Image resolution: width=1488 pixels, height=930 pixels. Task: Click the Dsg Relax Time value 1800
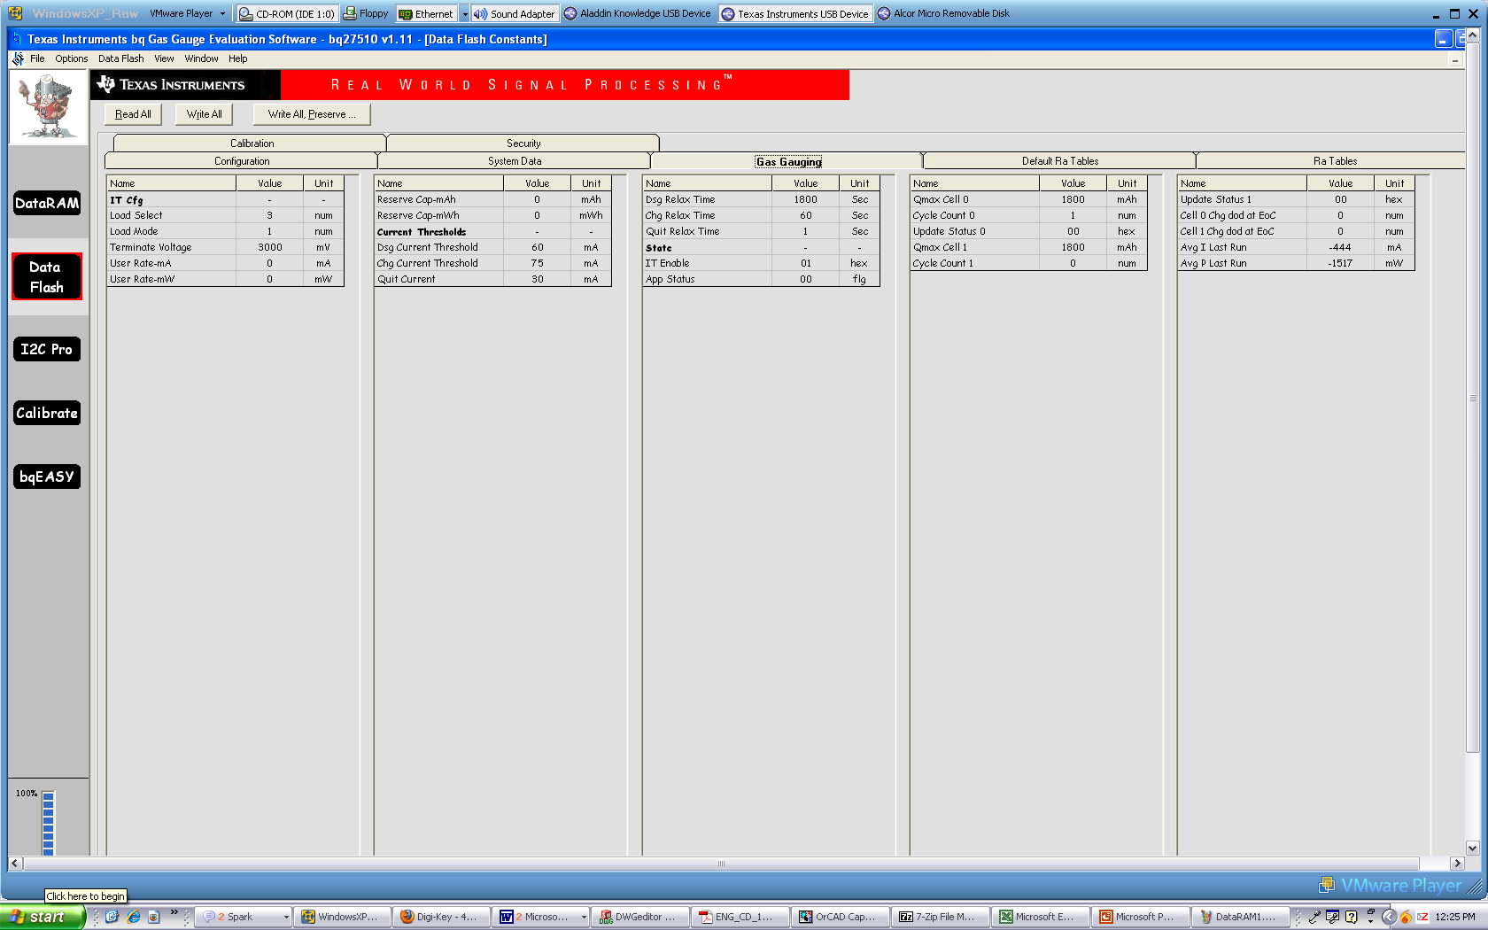click(x=806, y=199)
